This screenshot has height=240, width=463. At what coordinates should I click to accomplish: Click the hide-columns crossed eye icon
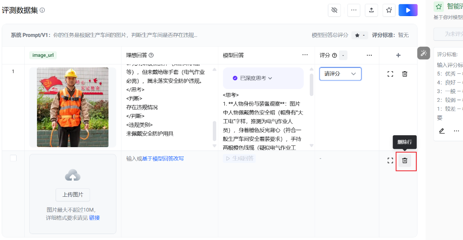click(334, 10)
